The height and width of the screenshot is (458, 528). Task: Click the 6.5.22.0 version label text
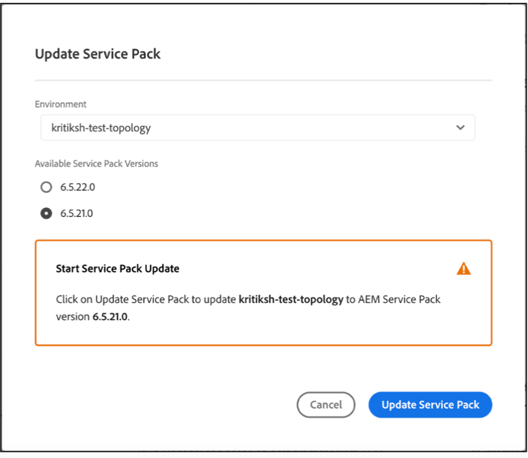click(x=77, y=187)
